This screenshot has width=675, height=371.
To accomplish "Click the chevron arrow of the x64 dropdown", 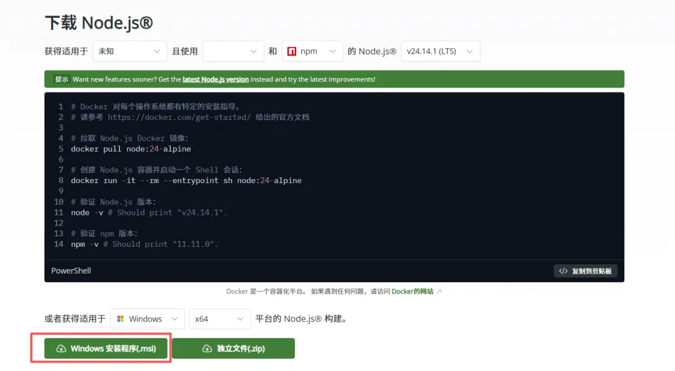I will [240, 319].
